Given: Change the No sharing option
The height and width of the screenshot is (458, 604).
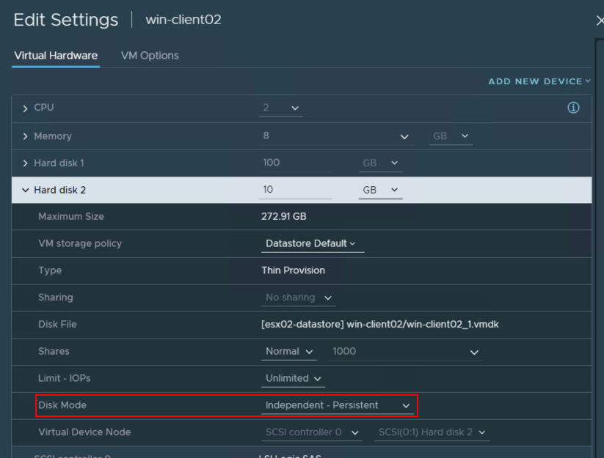Looking at the screenshot, I should 297,298.
